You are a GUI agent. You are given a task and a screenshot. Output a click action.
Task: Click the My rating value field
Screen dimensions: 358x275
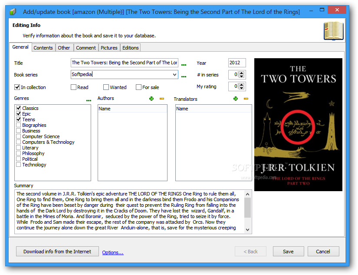233,86
